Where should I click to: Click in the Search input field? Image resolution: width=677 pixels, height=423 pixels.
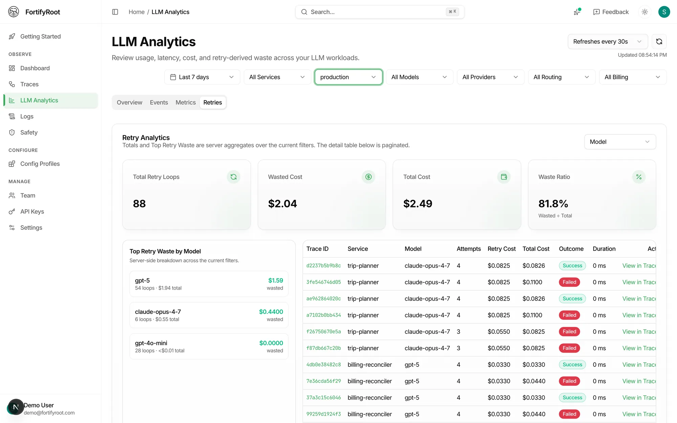(380, 12)
